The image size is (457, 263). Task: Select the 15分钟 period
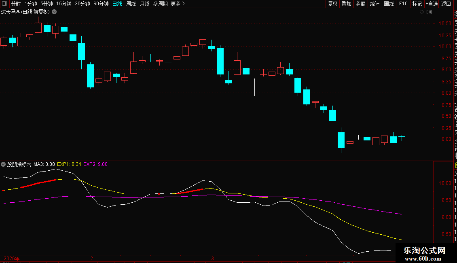[64, 4]
